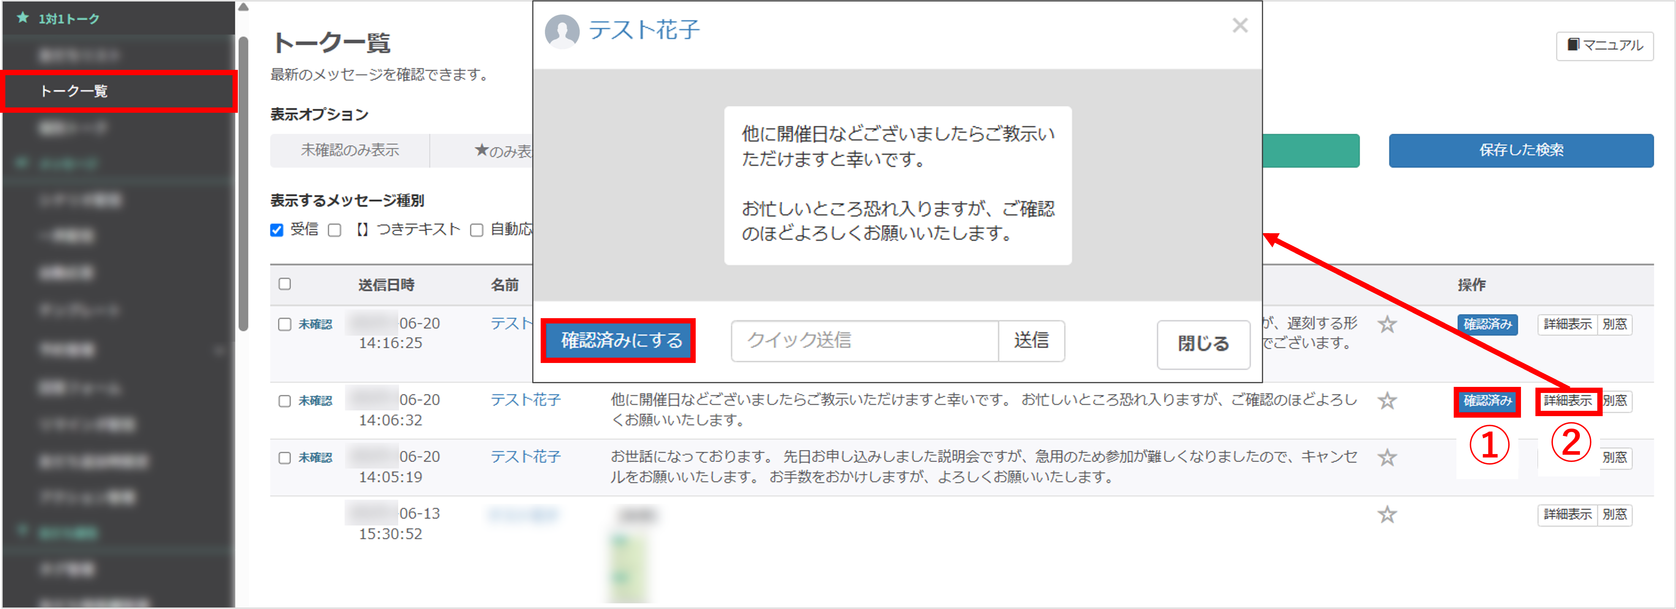Toggle the 受信 checkbox

[x=277, y=230]
